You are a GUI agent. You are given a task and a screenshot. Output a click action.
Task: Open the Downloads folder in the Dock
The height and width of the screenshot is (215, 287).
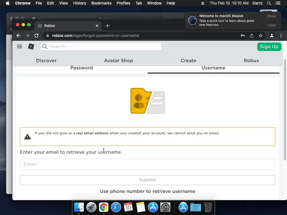pos(195,207)
